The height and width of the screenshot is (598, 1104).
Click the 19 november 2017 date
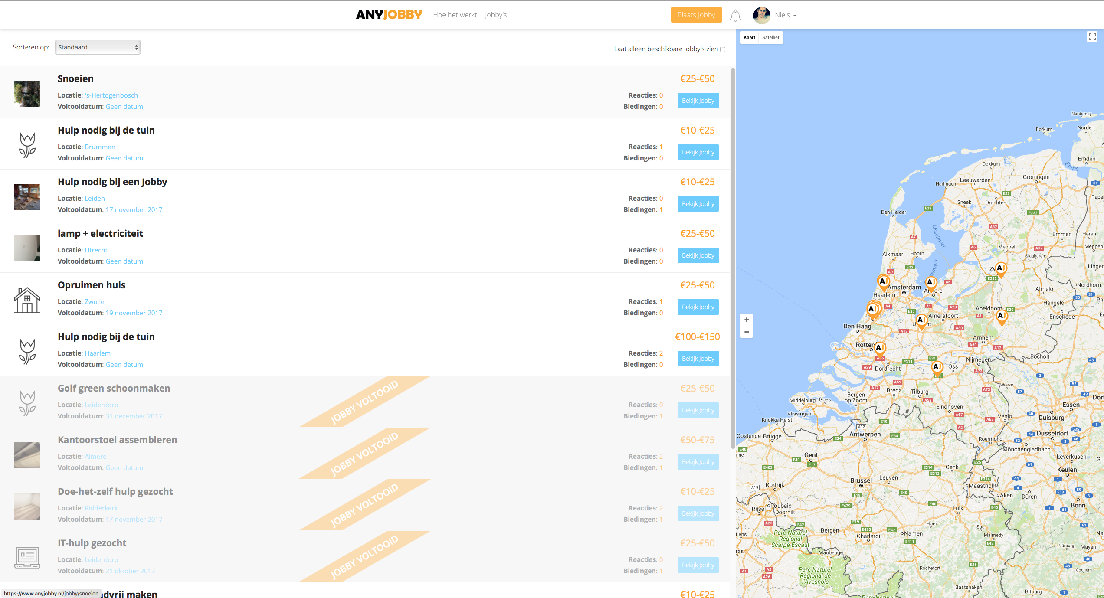(x=134, y=313)
